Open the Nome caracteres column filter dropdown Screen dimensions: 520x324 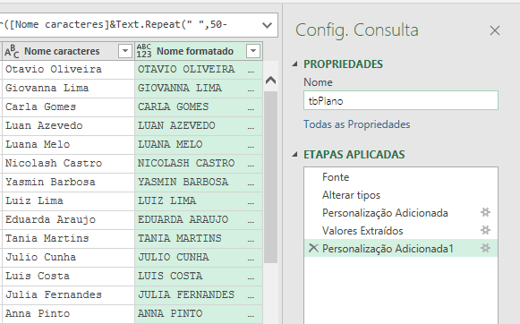[x=125, y=51]
